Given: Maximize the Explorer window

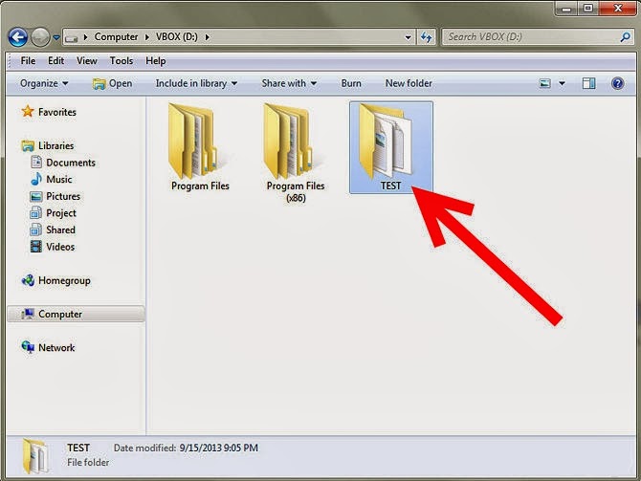Looking at the screenshot, I should (587, 9).
